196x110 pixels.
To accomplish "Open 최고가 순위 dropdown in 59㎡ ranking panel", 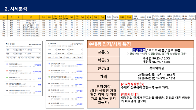I will point(21,54).
